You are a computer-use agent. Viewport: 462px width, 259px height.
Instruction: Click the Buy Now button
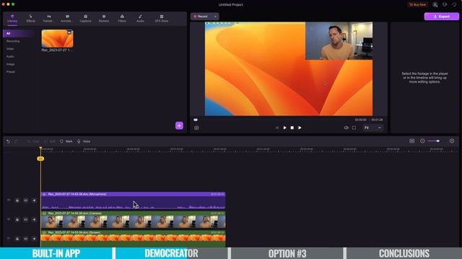[x=417, y=4]
